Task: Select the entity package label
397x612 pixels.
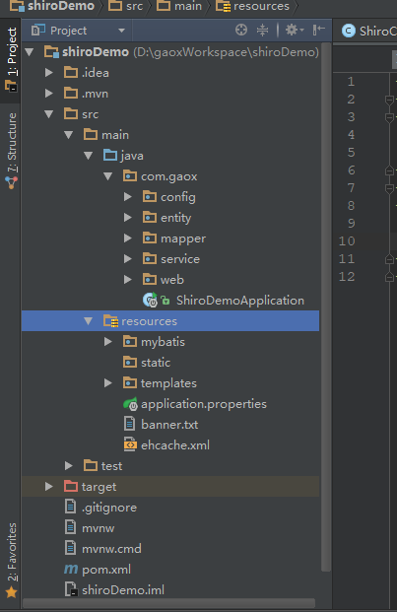Action: 176,218
